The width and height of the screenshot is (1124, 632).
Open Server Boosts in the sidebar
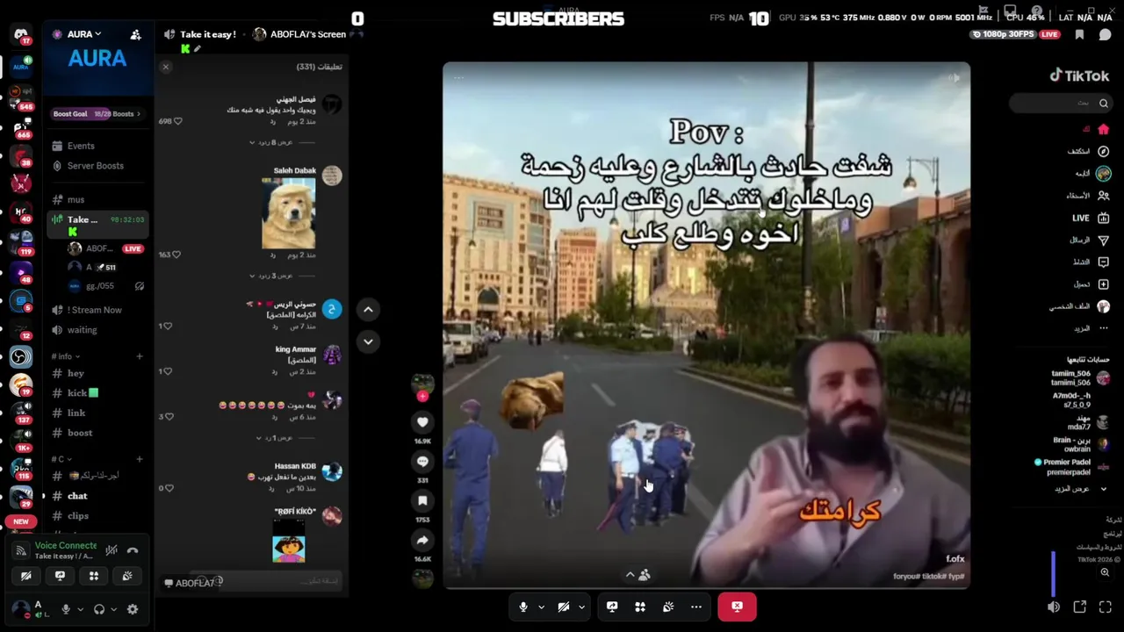96,166
